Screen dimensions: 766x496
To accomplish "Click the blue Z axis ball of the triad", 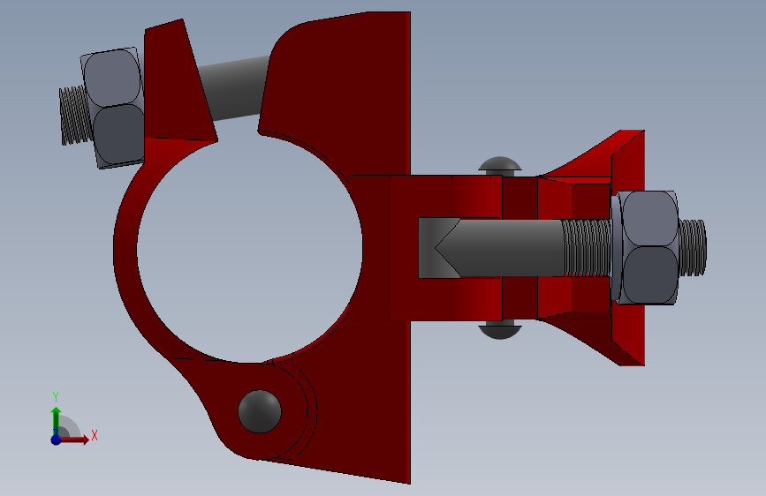I will coord(57,440).
